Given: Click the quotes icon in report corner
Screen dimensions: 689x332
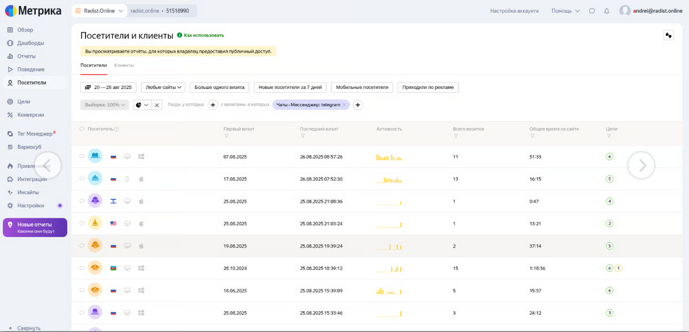Looking at the screenshot, I should pyautogui.click(x=668, y=36).
